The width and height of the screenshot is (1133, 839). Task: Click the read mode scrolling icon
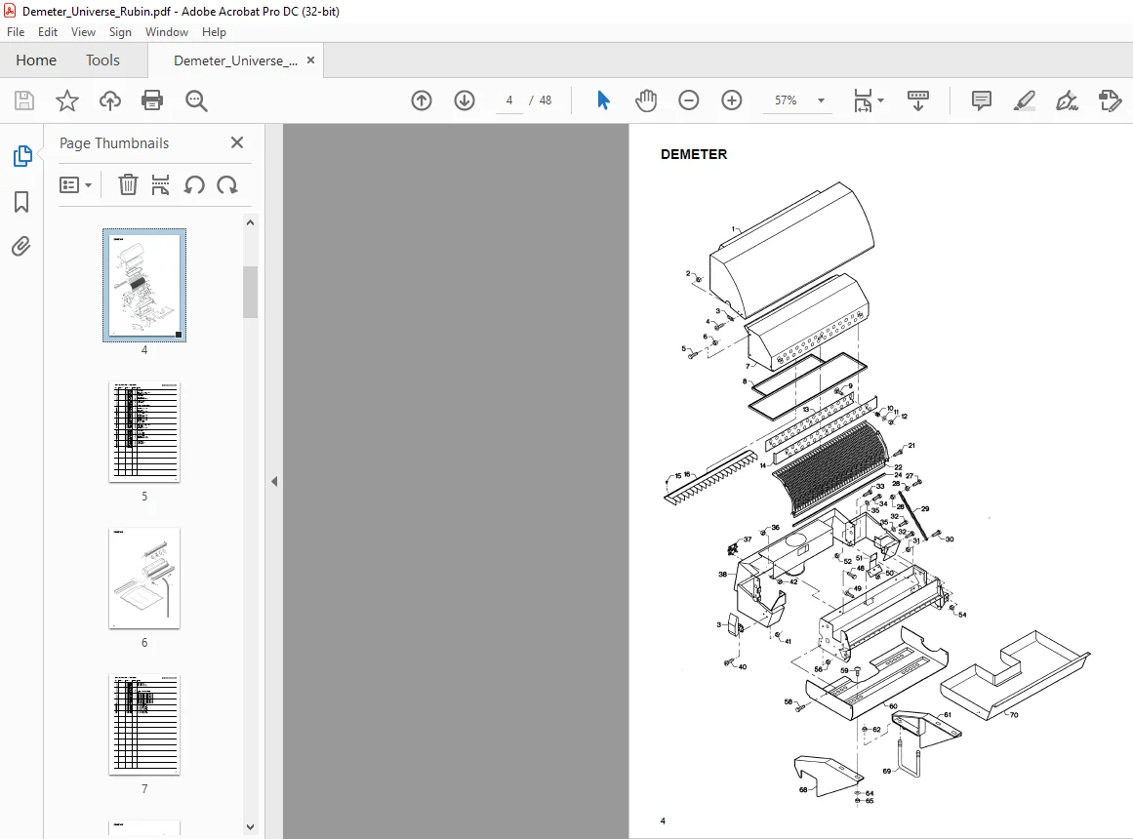917,100
